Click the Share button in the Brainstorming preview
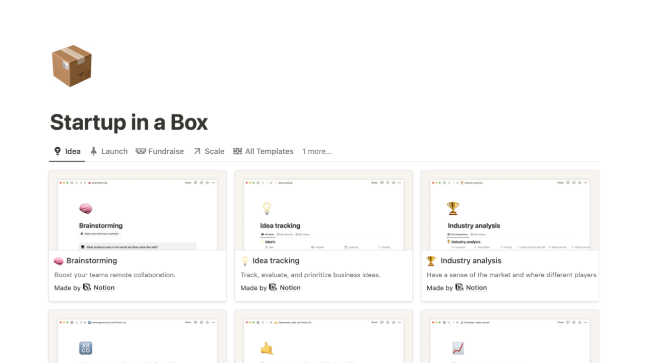The width and height of the screenshot is (645, 363). pos(188,183)
